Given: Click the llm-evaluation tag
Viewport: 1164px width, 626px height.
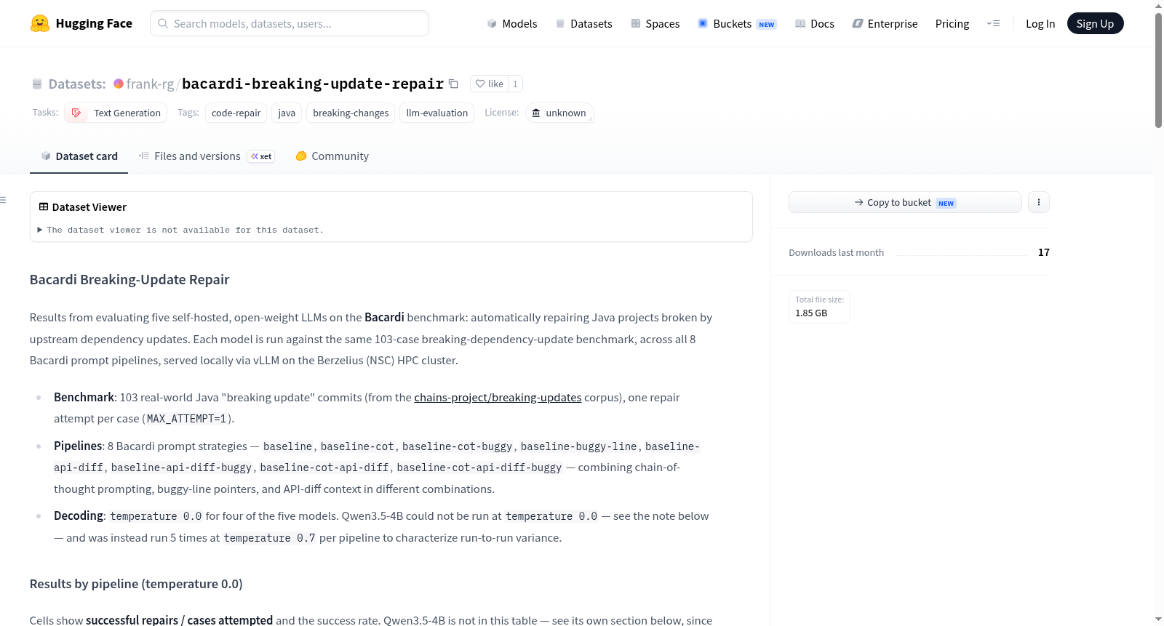Looking at the screenshot, I should (x=436, y=113).
